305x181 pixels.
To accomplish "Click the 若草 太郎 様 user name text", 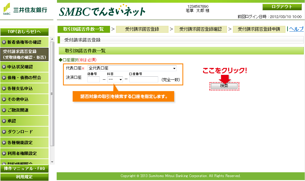I will [x=198, y=11].
